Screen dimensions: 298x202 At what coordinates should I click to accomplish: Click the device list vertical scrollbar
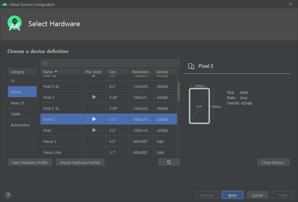[179, 92]
